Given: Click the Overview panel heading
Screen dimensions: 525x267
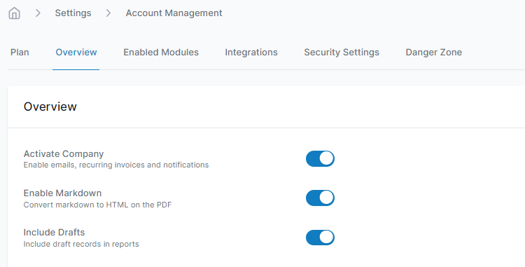Looking at the screenshot, I should pyautogui.click(x=50, y=107).
